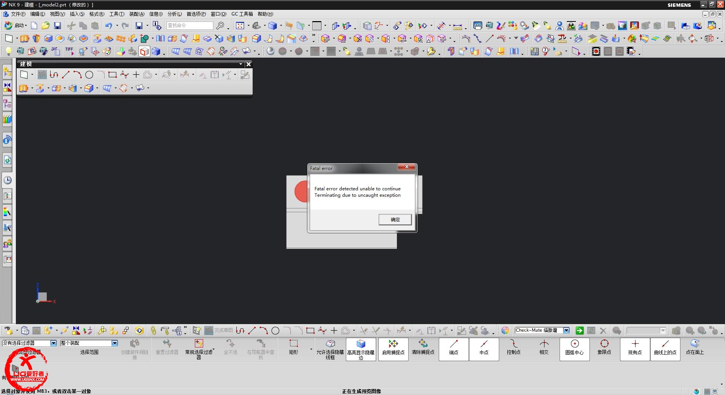Image resolution: width=725 pixels, height=395 pixels.
Task: Toggle 允许选择隐藏线框
Action: (x=330, y=349)
